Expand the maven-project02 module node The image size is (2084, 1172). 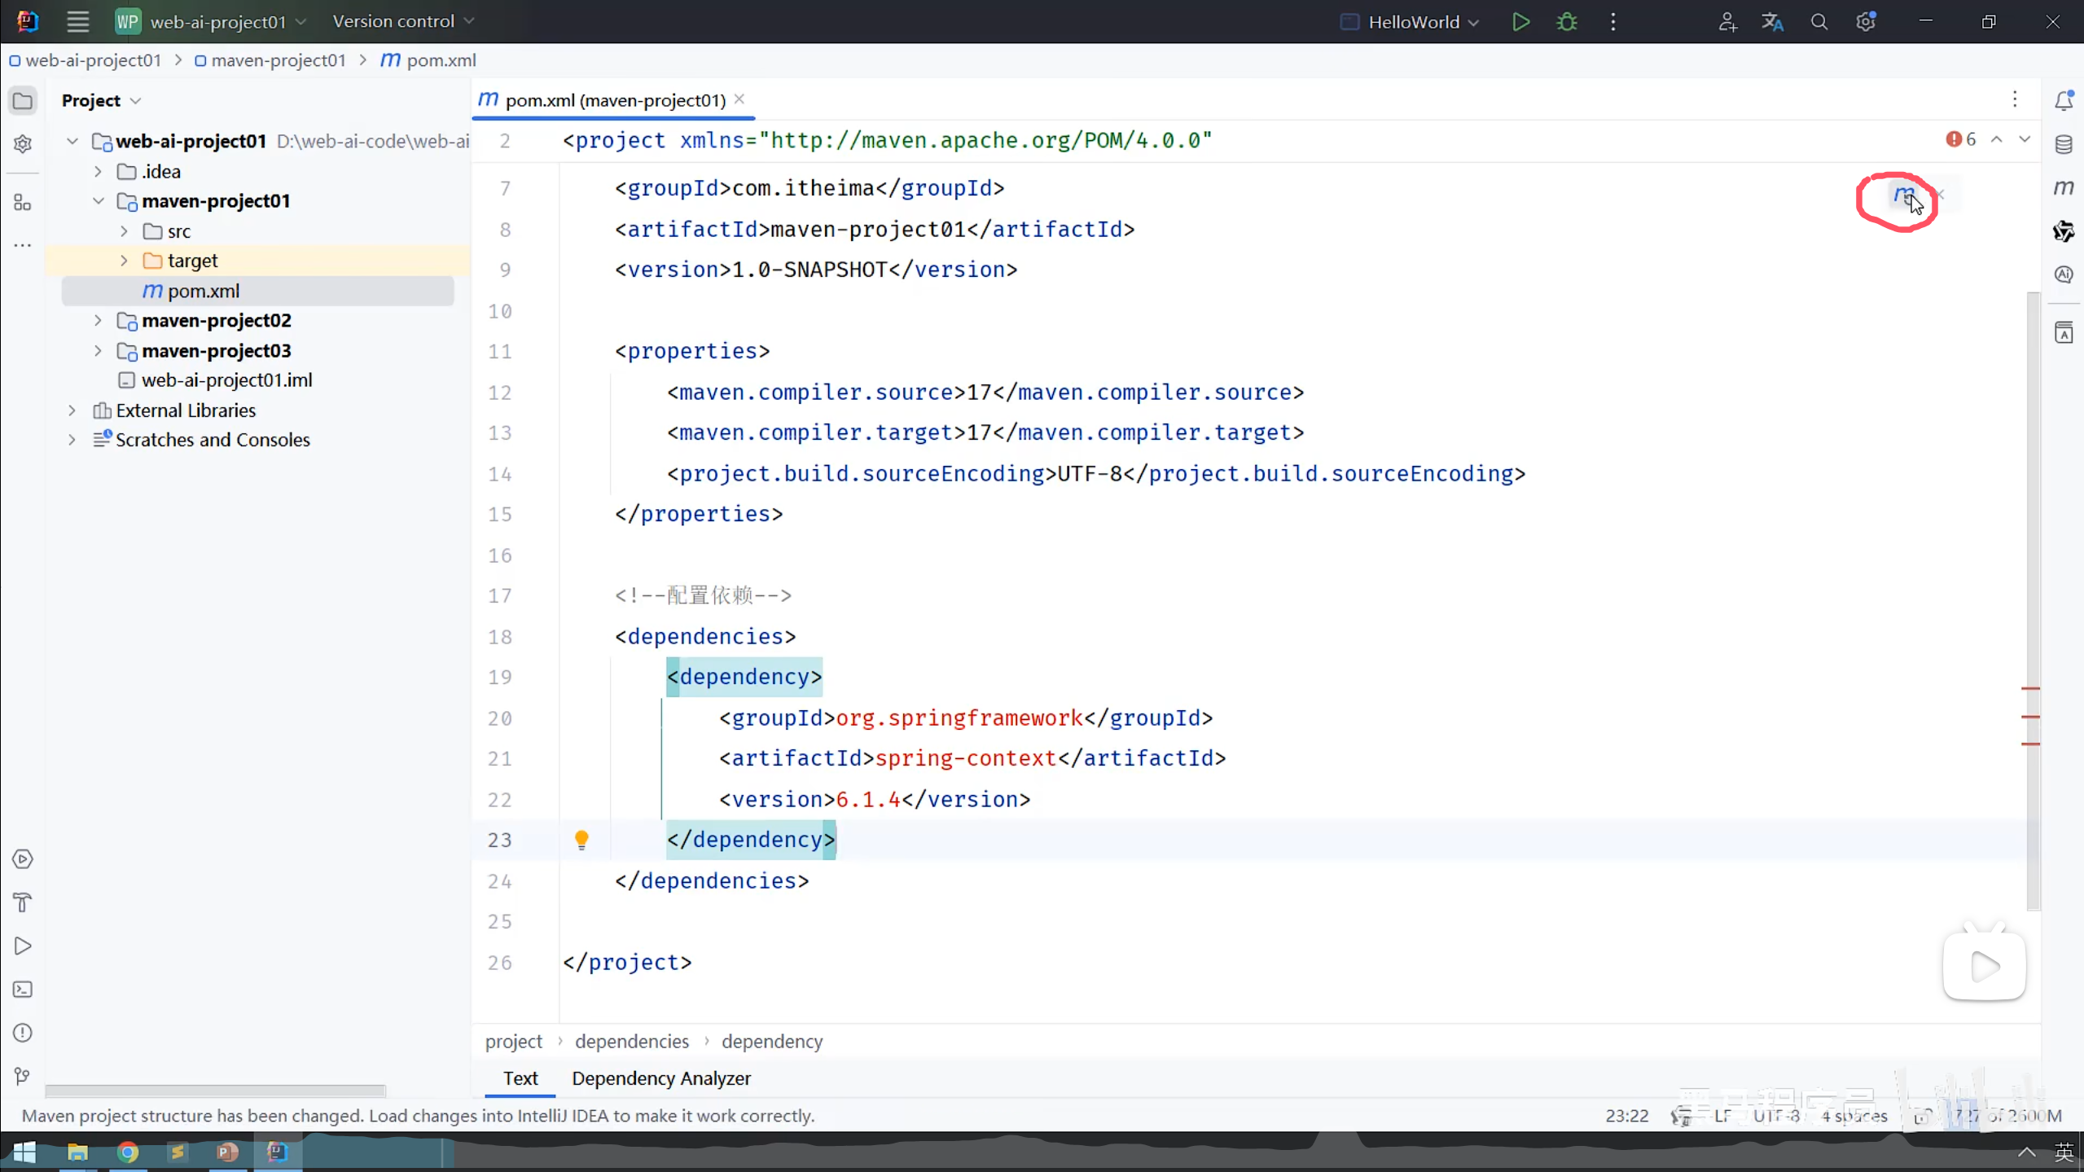pos(98,321)
